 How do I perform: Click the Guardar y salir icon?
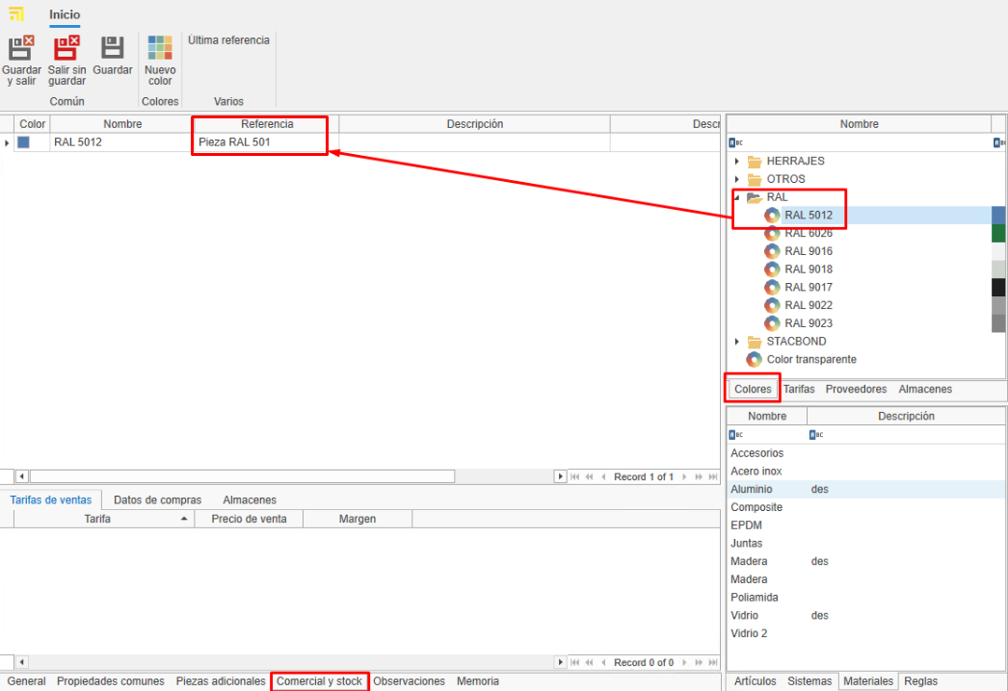pos(21,48)
